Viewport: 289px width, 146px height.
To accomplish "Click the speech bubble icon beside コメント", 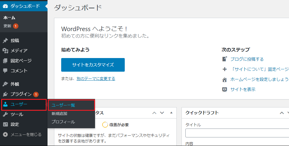I will [x=5, y=70].
